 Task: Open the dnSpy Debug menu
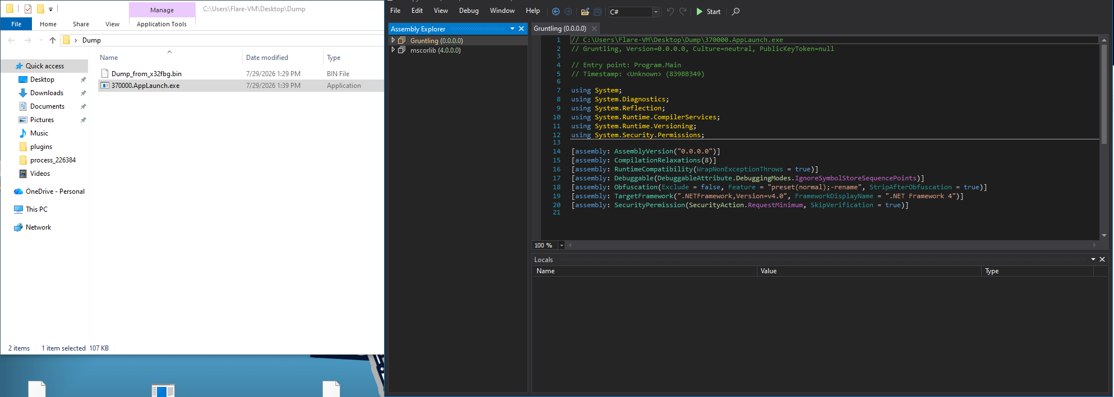click(x=469, y=11)
